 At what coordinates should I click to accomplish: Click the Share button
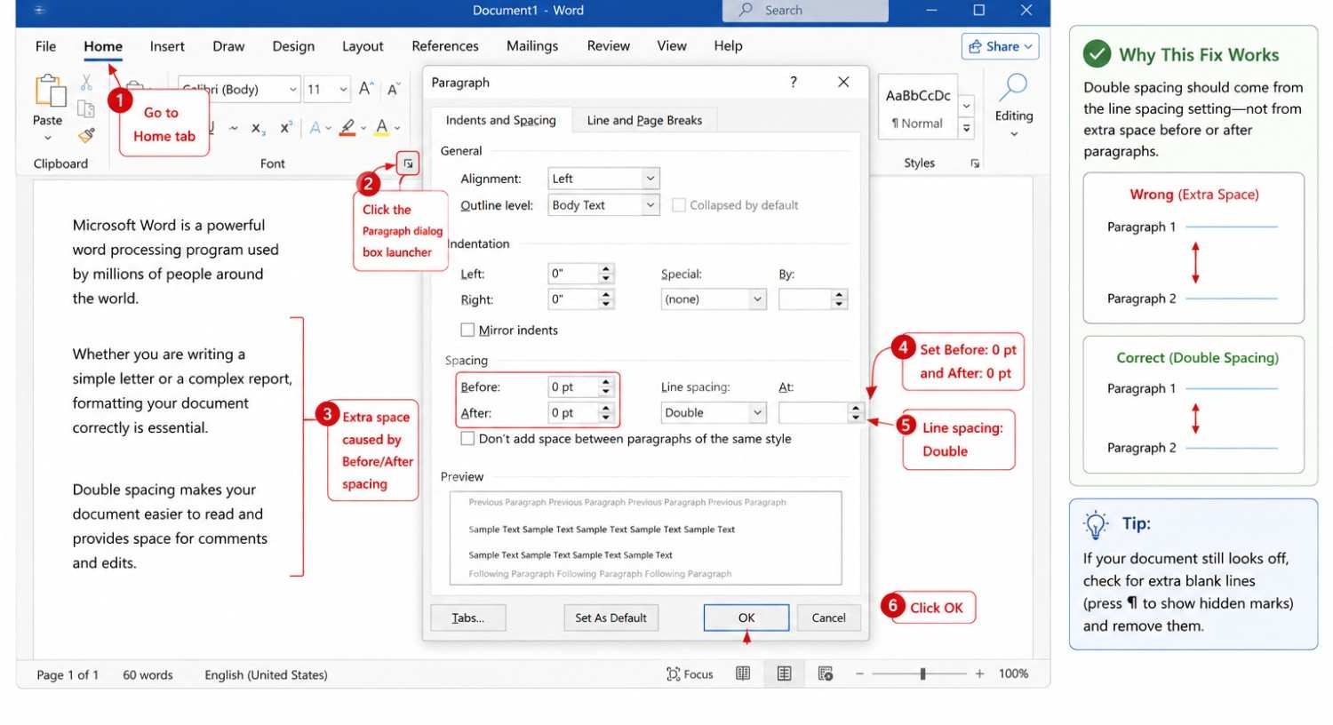coord(1001,46)
